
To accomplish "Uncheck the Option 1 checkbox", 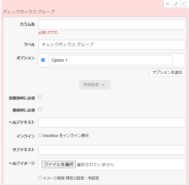I will (43, 60).
